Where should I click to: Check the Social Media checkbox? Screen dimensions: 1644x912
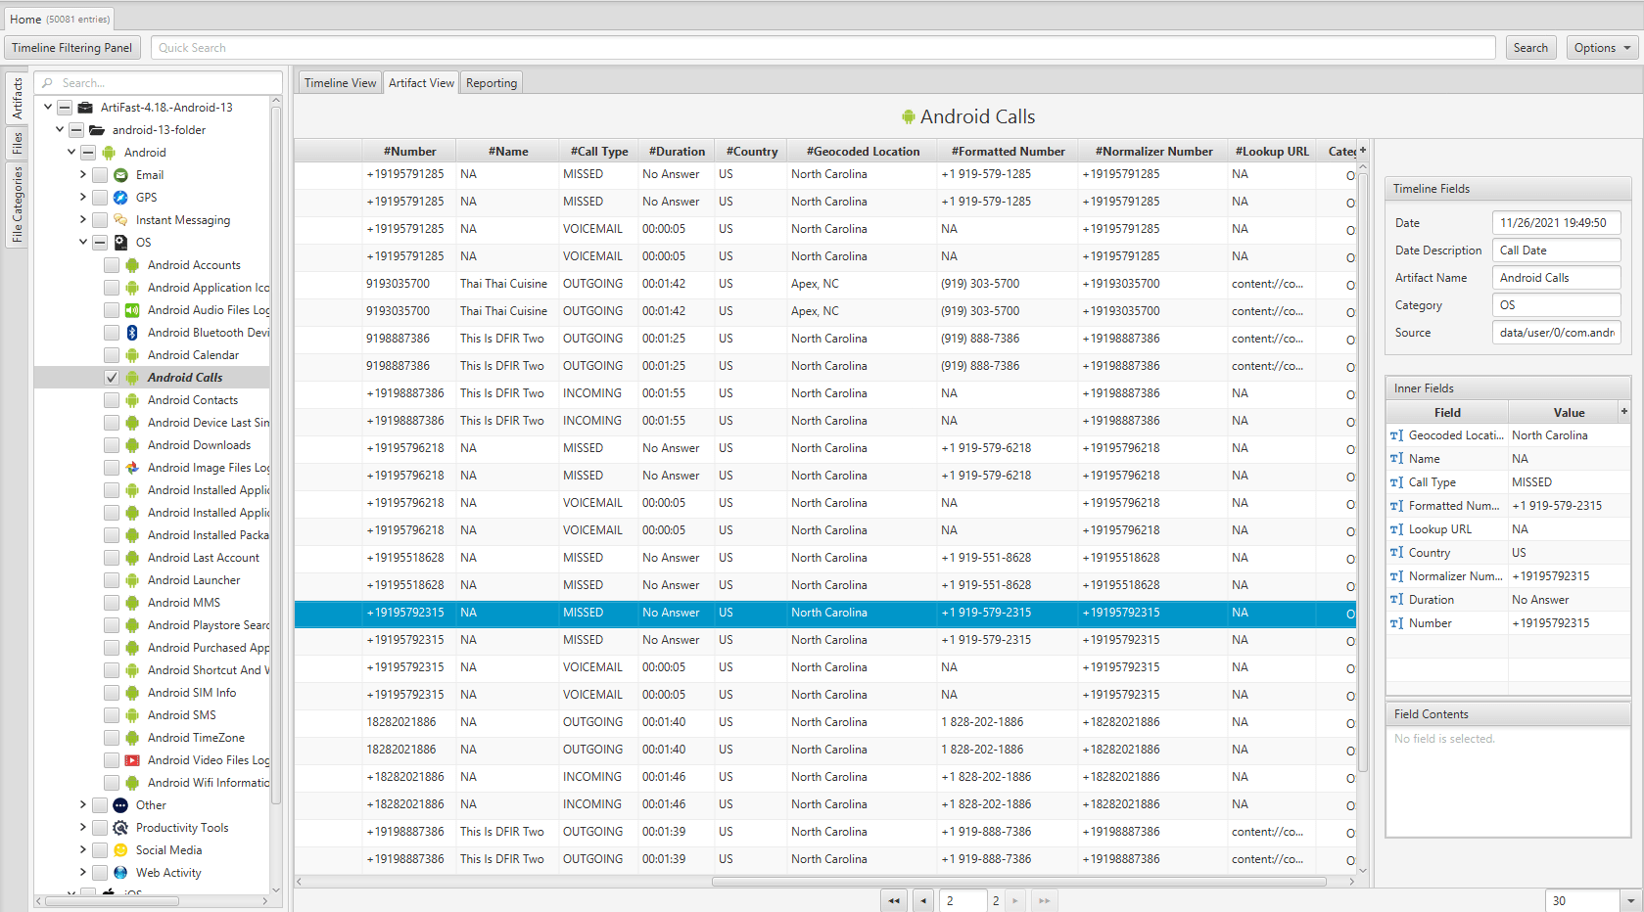coord(100,850)
